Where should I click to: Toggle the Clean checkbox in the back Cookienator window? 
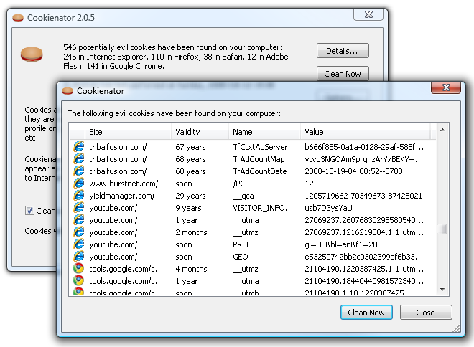click(29, 210)
